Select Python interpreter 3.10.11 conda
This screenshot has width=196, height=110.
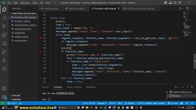tap(151, 103)
